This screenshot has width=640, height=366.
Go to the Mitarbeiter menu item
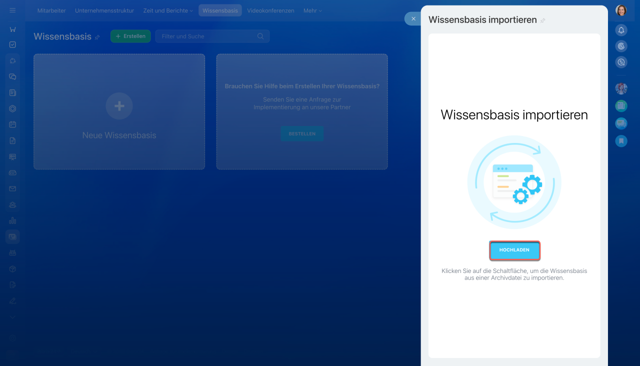pyautogui.click(x=51, y=10)
